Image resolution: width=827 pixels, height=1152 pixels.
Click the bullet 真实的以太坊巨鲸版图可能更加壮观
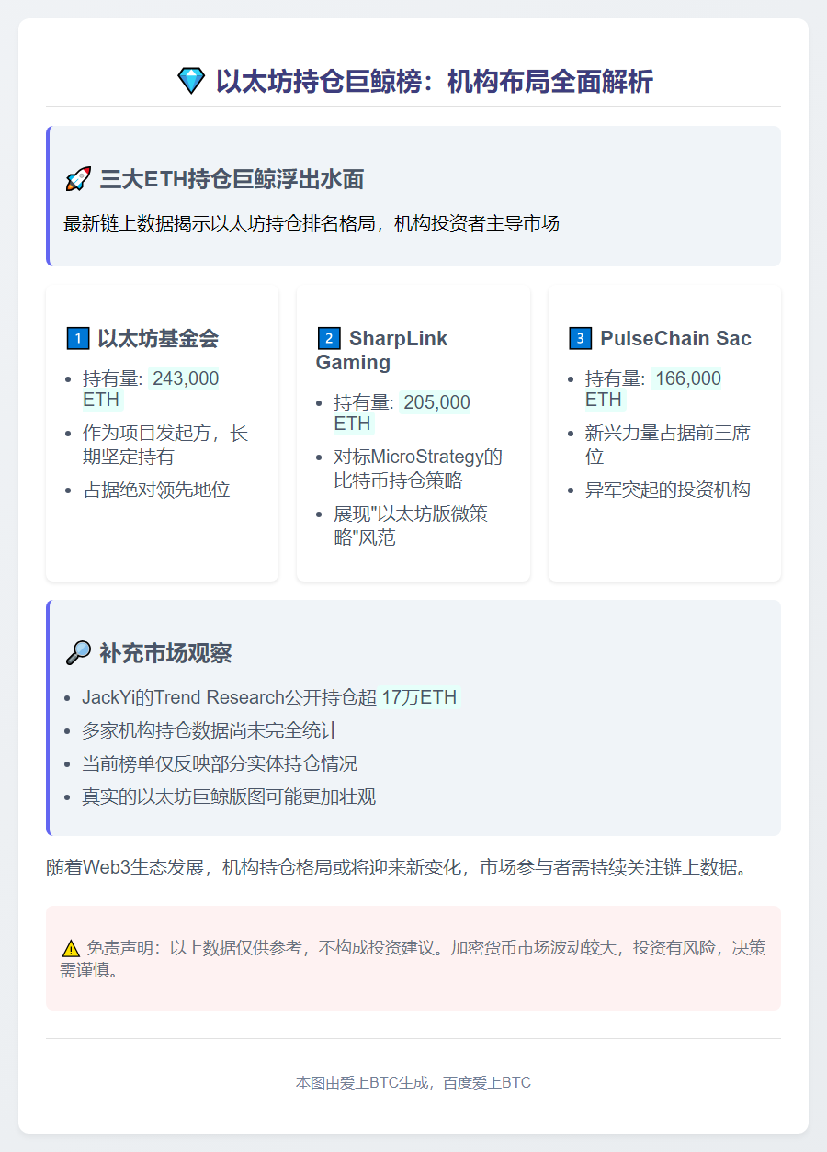coord(229,796)
